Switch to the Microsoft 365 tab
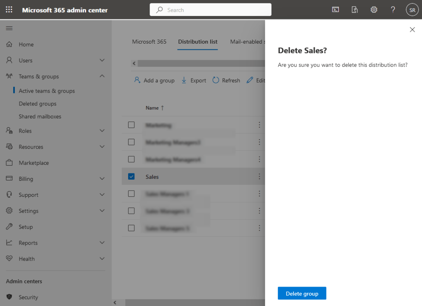Viewport: 422px width, 306px height. pos(149,42)
